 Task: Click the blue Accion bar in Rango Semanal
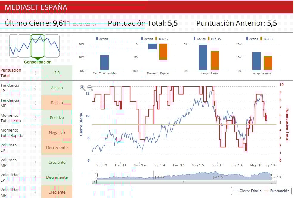pyautogui.click(x=257, y=61)
